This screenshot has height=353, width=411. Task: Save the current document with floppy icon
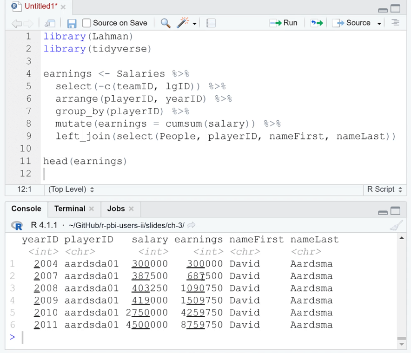point(72,23)
